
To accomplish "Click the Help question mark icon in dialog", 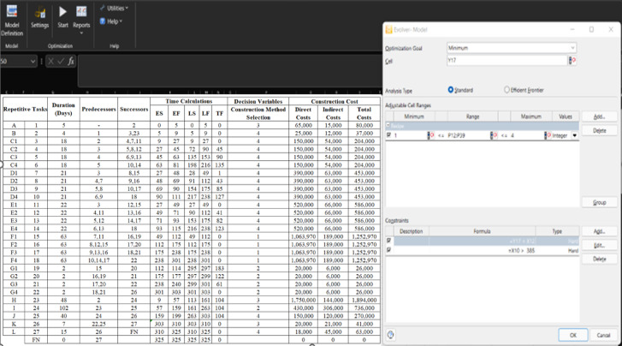I will 390,335.
